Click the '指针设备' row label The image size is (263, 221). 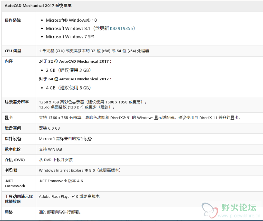click(x=13, y=139)
